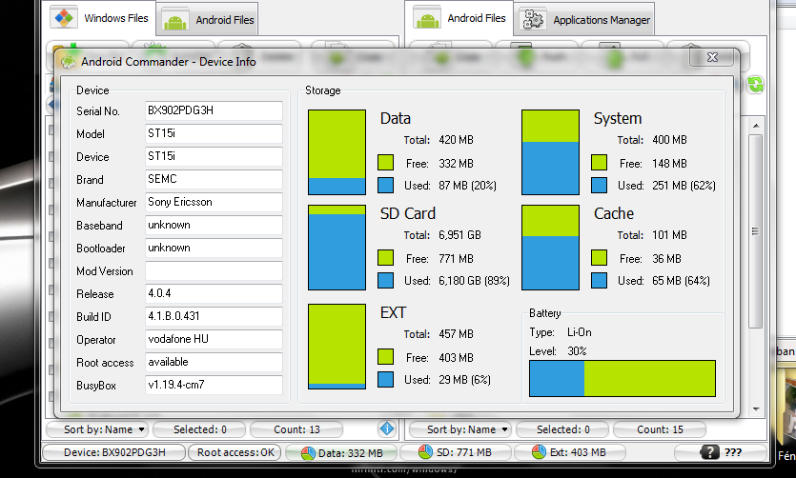Click the Release field 4.0.4
This screenshot has height=478, width=796.
214,293
